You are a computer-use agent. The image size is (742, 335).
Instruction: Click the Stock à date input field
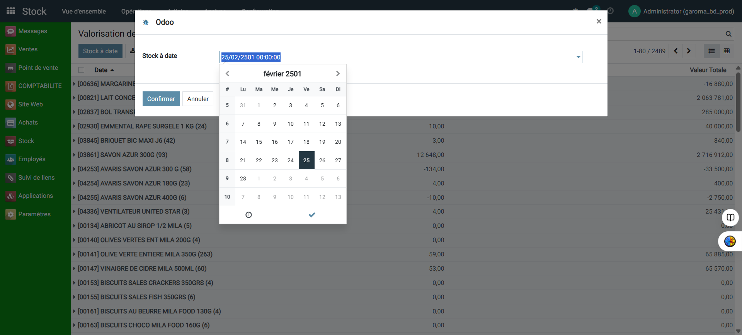397,57
